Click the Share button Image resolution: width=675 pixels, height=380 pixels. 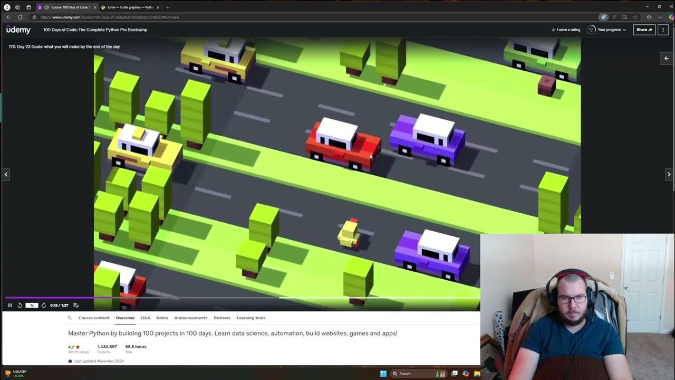coord(644,30)
